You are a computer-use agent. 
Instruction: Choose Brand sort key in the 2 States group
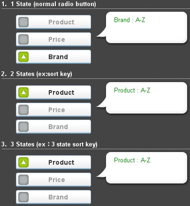[53, 127]
